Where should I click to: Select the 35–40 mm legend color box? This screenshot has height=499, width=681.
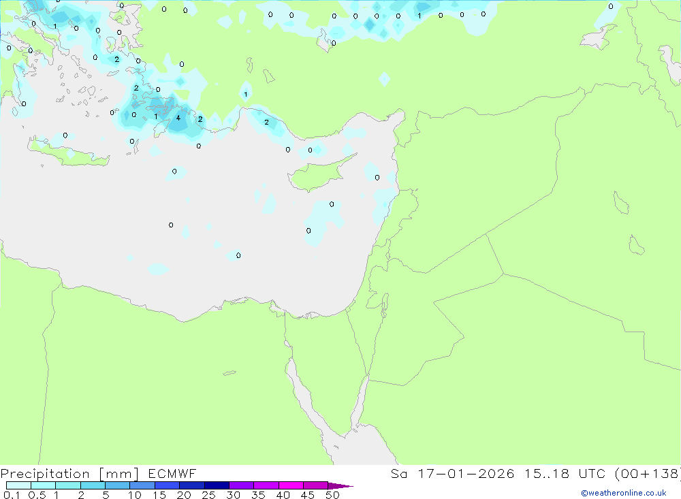(266, 485)
